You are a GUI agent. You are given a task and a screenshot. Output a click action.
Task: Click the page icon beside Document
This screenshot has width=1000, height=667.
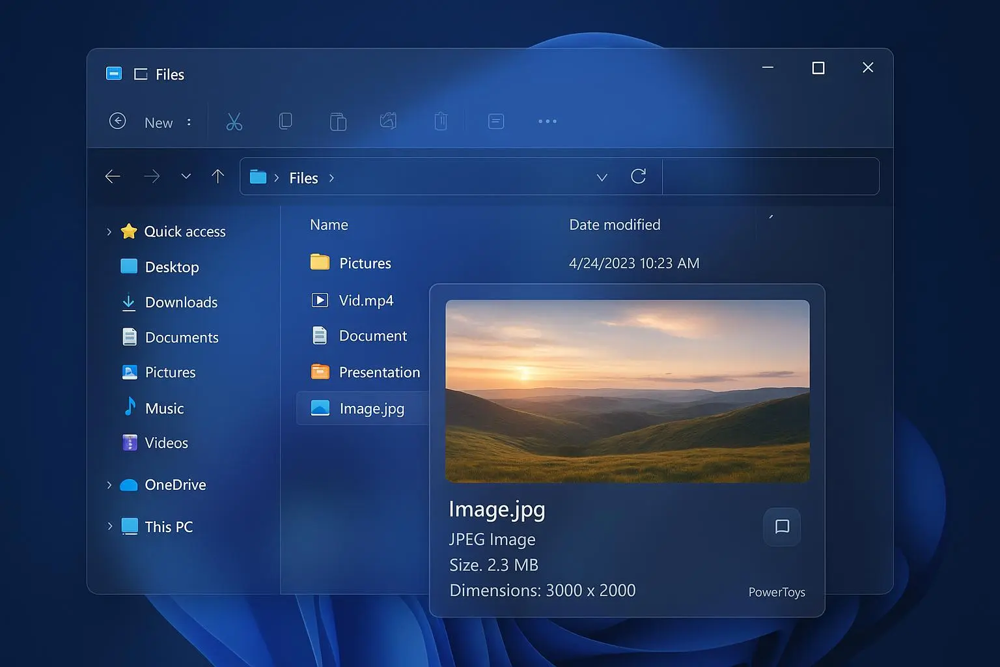click(x=320, y=335)
